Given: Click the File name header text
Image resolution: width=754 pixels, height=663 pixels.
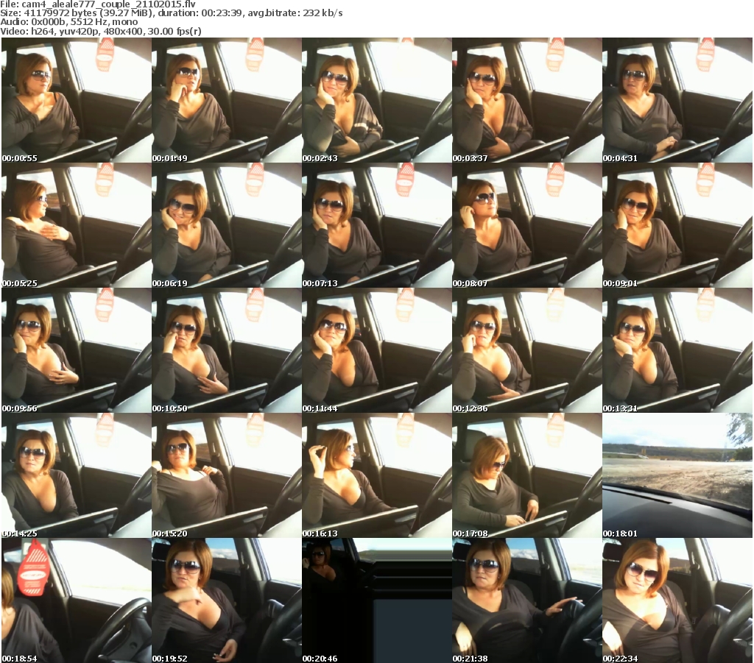Looking at the screenshot, I should click(x=98, y=4).
